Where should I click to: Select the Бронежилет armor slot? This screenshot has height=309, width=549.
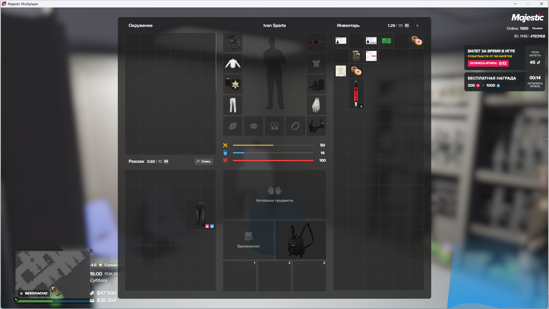tap(248, 240)
